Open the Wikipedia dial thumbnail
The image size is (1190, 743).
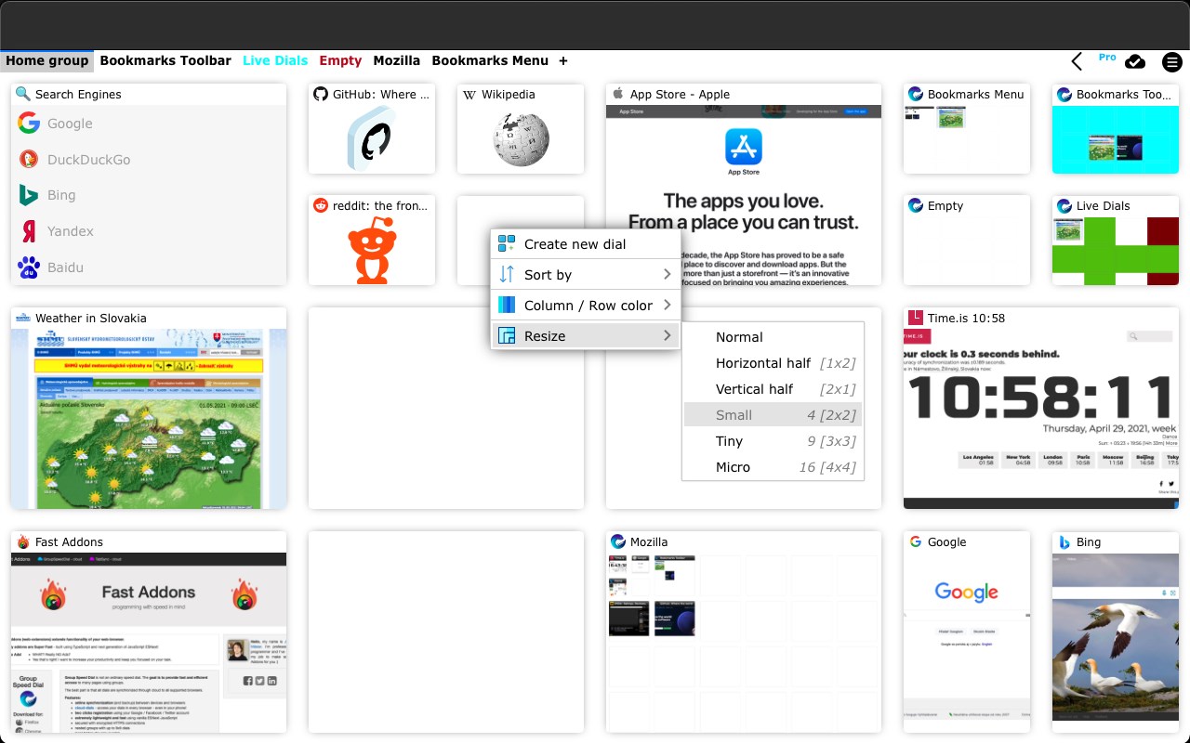(520, 137)
